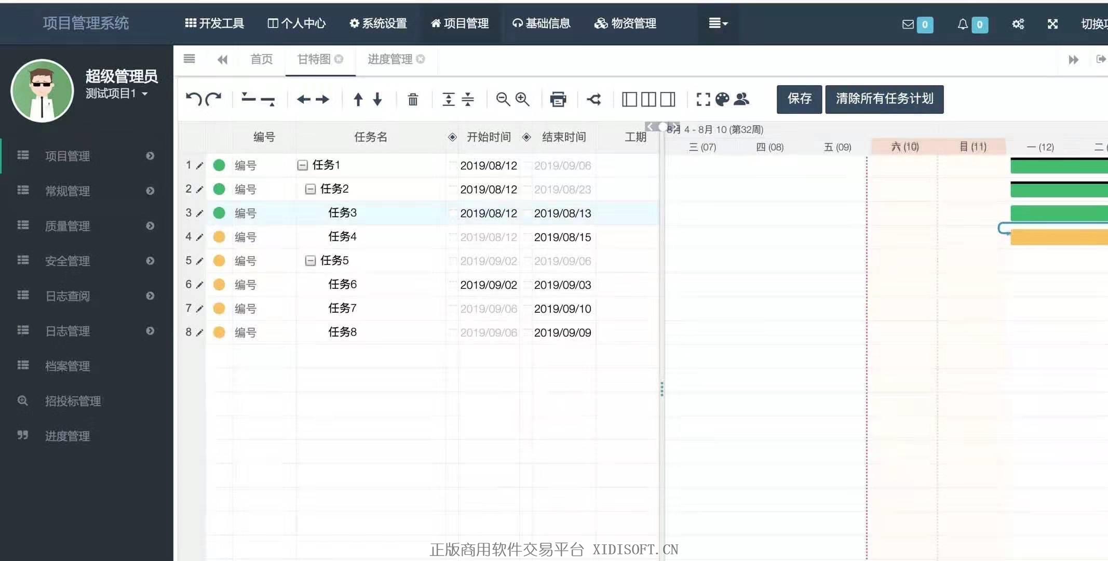The height and width of the screenshot is (561, 1108).
Task: Print the Gantt chart
Action: coord(558,99)
